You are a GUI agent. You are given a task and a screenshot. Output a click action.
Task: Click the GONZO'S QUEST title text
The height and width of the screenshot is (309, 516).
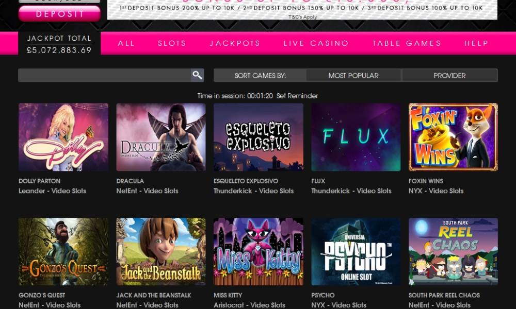[x=42, y=295]
